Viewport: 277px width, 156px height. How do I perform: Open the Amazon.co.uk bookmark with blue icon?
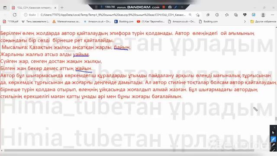click(x=97, y=21)
